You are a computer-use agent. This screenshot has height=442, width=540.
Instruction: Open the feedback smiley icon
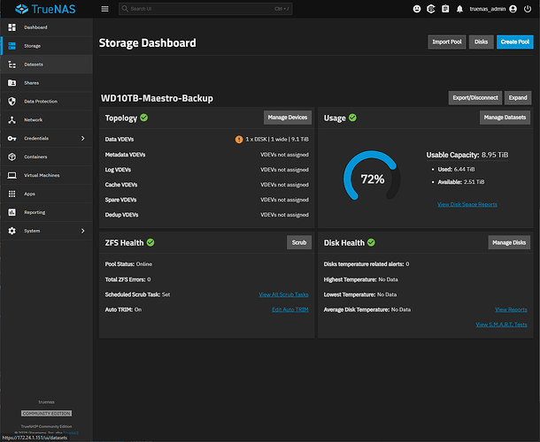(417, 9)
